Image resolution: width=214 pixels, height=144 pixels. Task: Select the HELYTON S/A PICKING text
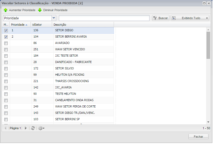coord(70,75)
